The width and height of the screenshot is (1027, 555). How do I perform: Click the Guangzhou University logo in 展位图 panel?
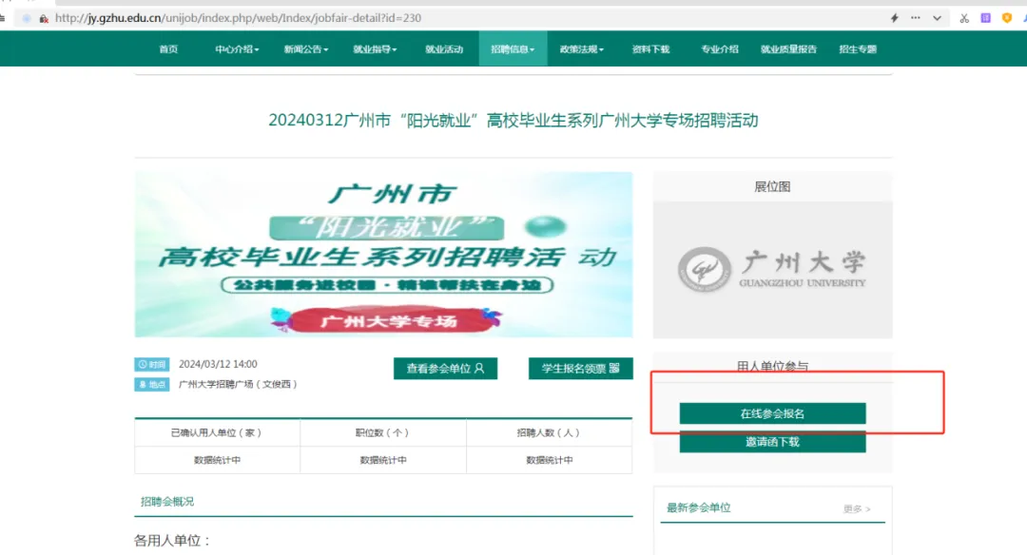point(772,267)
